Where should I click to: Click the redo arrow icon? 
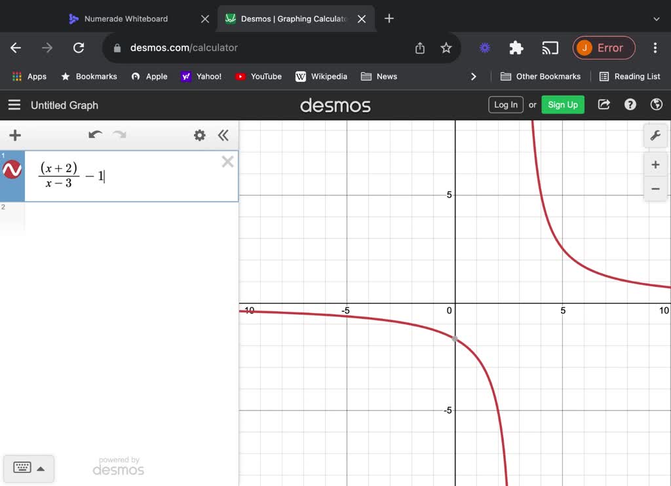(x=119, y=135)
